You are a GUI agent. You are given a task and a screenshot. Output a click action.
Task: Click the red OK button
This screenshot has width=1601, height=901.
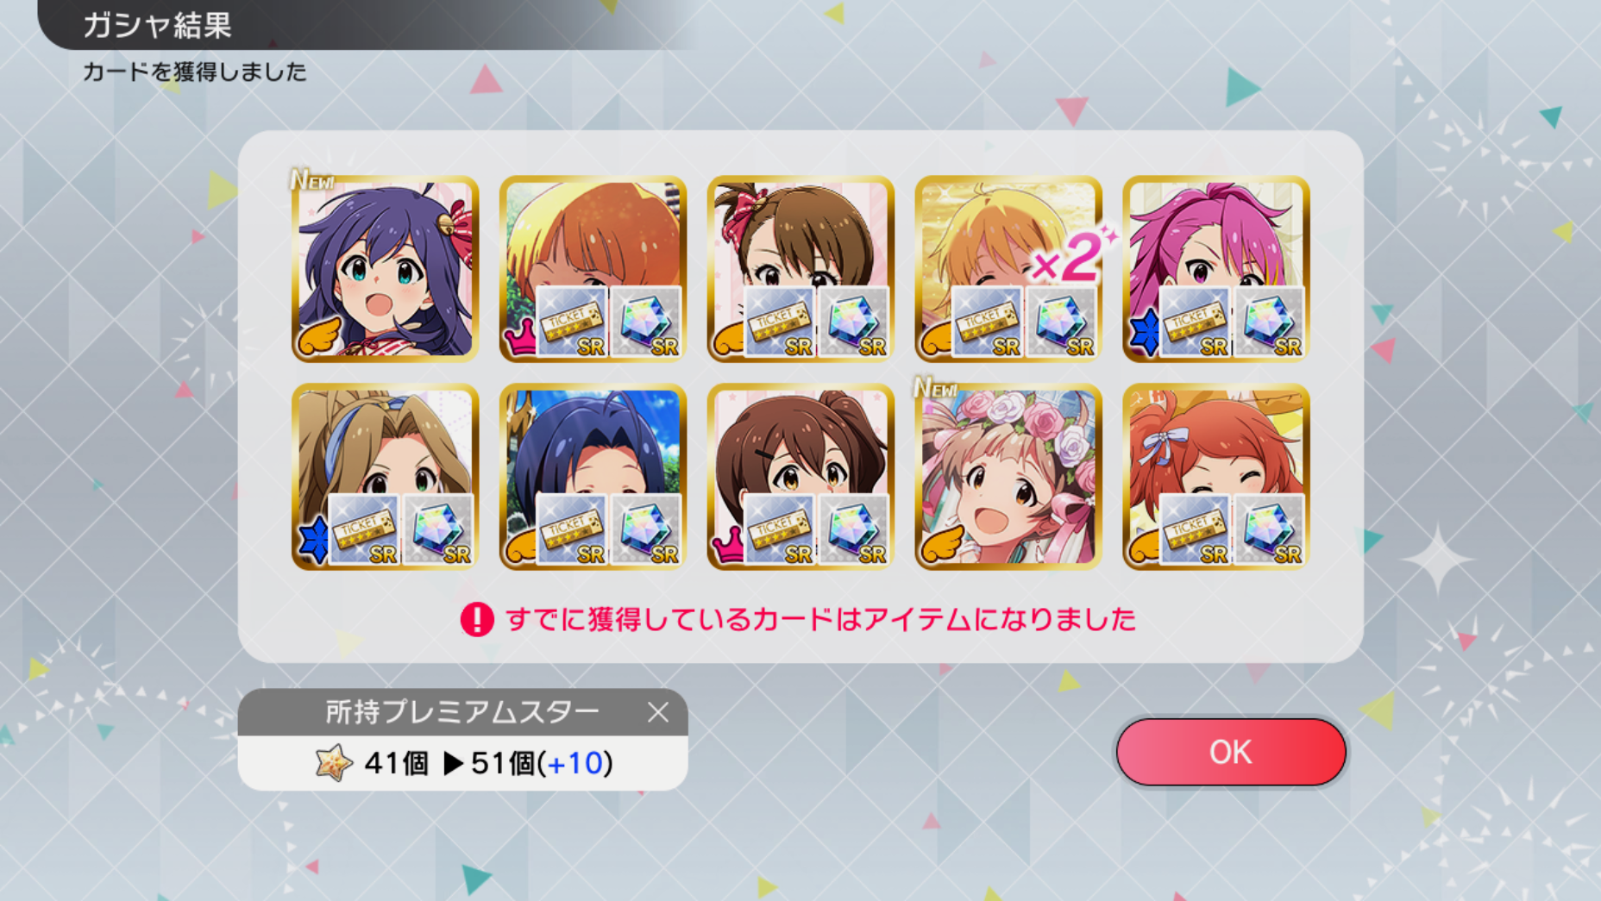click(1230, 752)
